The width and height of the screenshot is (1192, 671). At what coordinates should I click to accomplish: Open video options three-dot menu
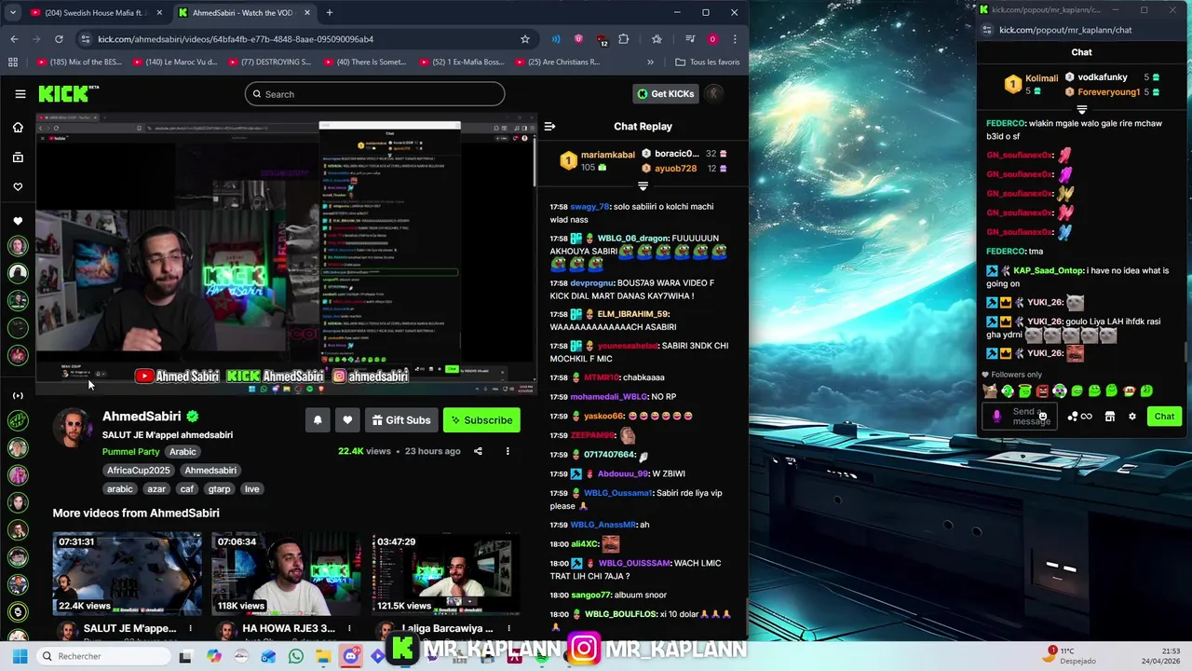(x=508, y=451)
